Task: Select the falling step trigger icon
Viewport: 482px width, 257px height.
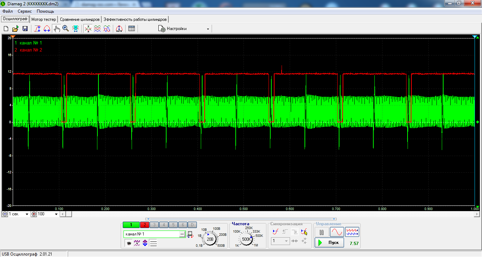Action: coord(295,232)
